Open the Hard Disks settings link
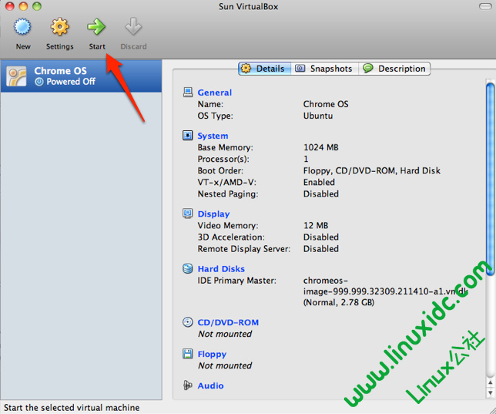The image size is (496, 414). 221,269
